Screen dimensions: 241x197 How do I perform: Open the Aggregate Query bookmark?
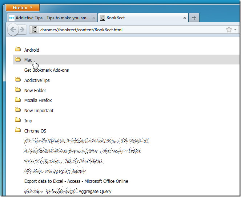(95, 192)
